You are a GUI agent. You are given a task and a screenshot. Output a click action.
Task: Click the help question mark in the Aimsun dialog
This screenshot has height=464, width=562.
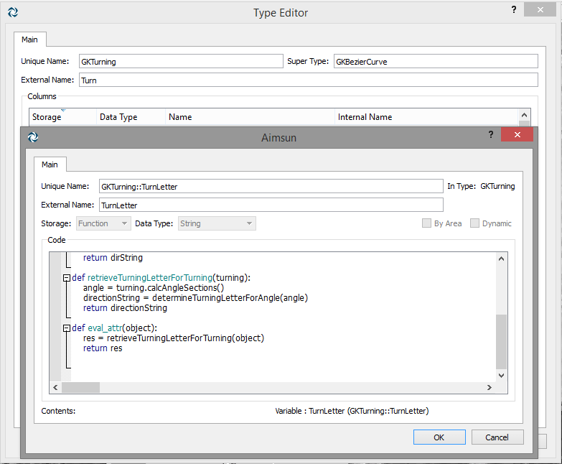(x=491, y=134)
